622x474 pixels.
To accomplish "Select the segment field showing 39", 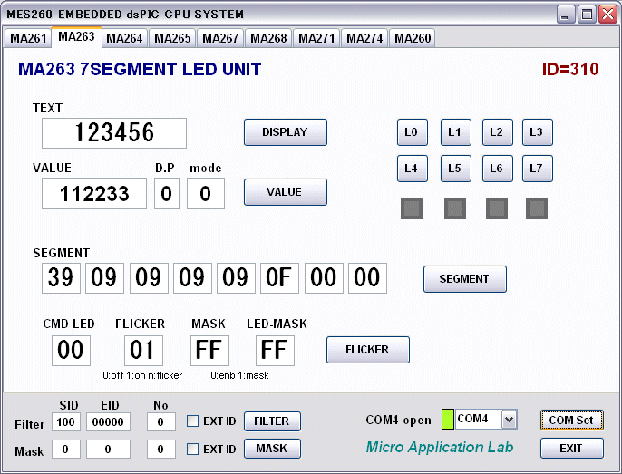I will pyautogui.click(x=61, y=278).
